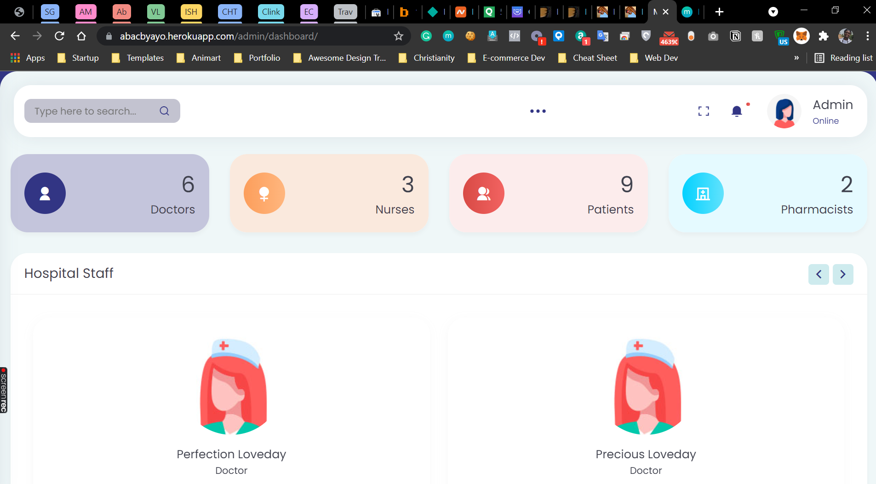
Task: Open the Admin profile avatar
Action: point(784,111)
